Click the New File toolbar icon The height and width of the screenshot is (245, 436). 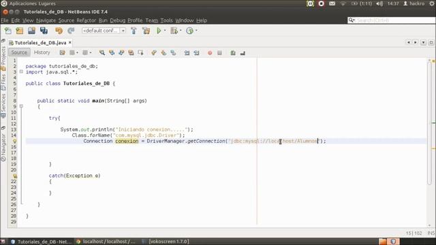click(x=8, y=31)
